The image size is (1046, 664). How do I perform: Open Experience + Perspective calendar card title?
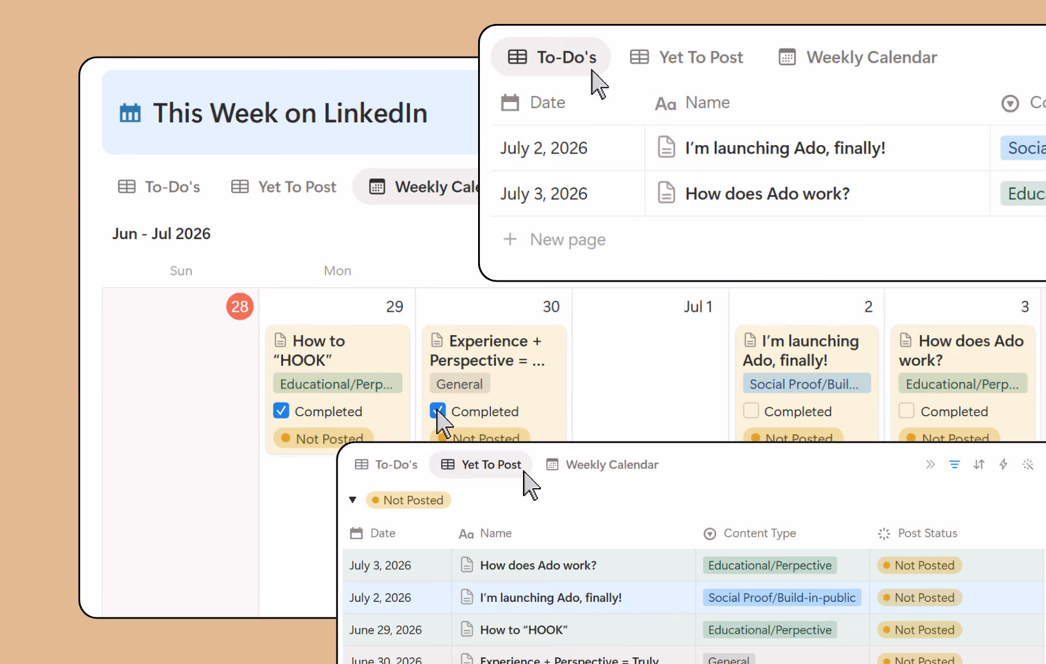coord(487,350)
